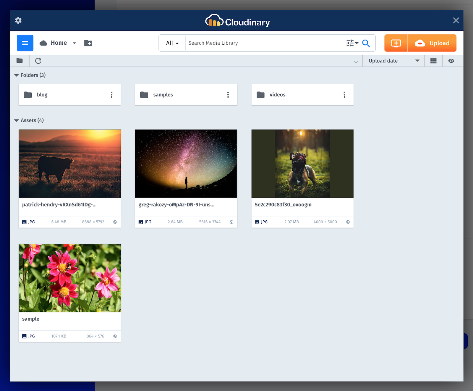Toggle the folder tree panel icon
Viewport: 473px width, 391px height.
(20, 61)
